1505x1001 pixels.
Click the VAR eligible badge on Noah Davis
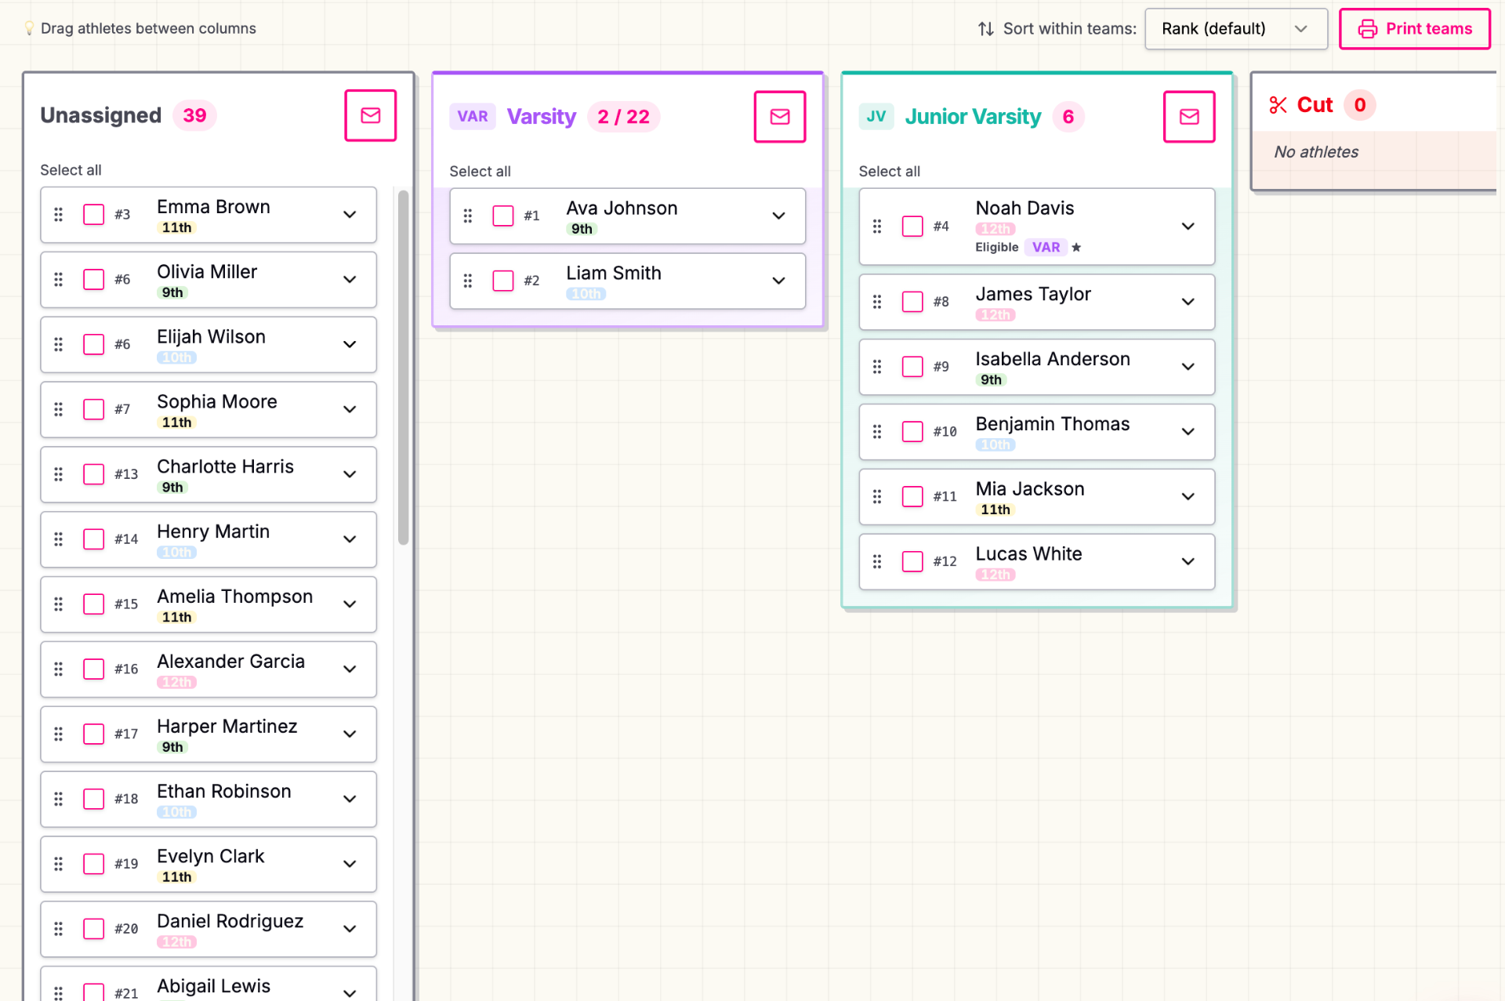click(x=1046, y=248)
